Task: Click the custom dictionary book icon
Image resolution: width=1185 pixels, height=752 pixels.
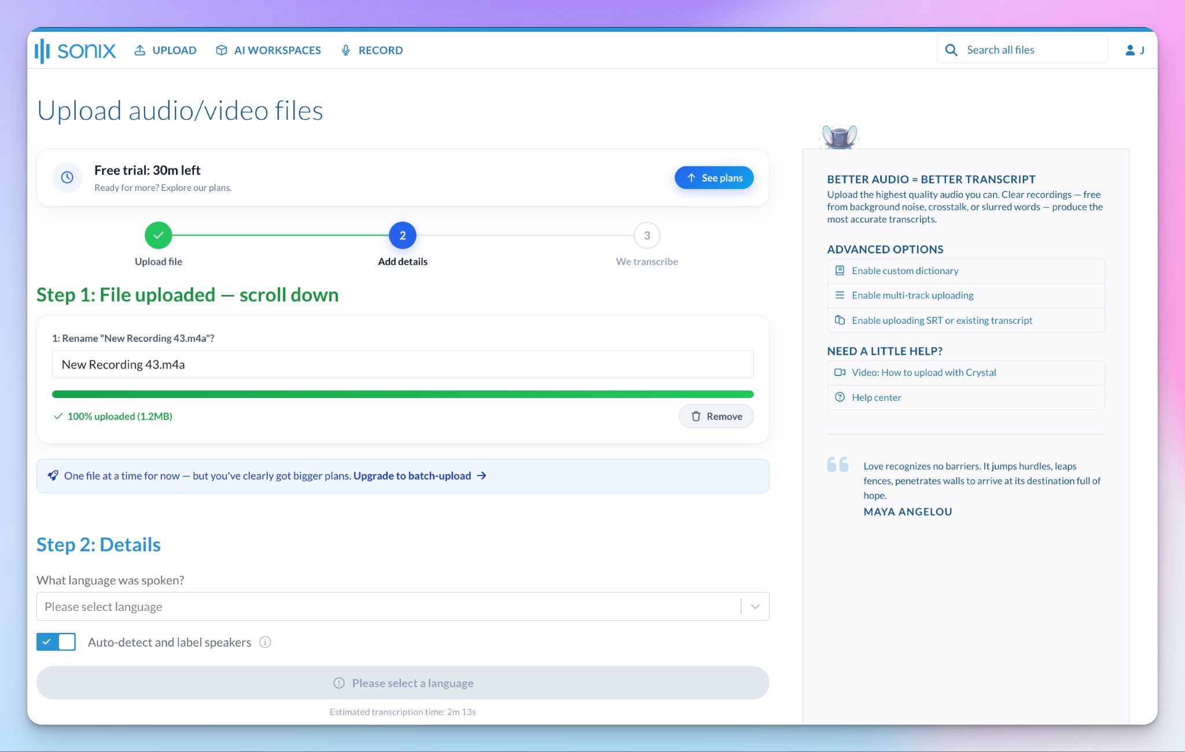Action: 840,270
